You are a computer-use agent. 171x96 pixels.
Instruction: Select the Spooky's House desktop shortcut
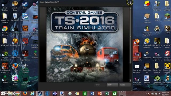(15, 31)
